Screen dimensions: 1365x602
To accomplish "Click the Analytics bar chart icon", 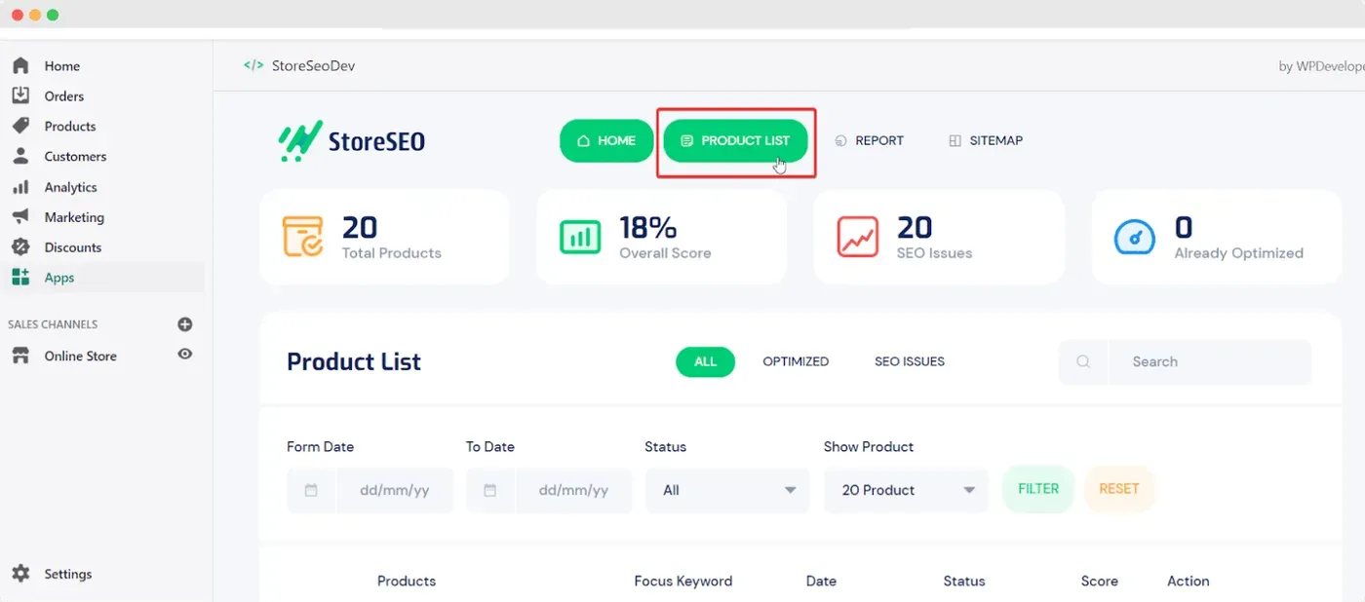I will point(20,187).
